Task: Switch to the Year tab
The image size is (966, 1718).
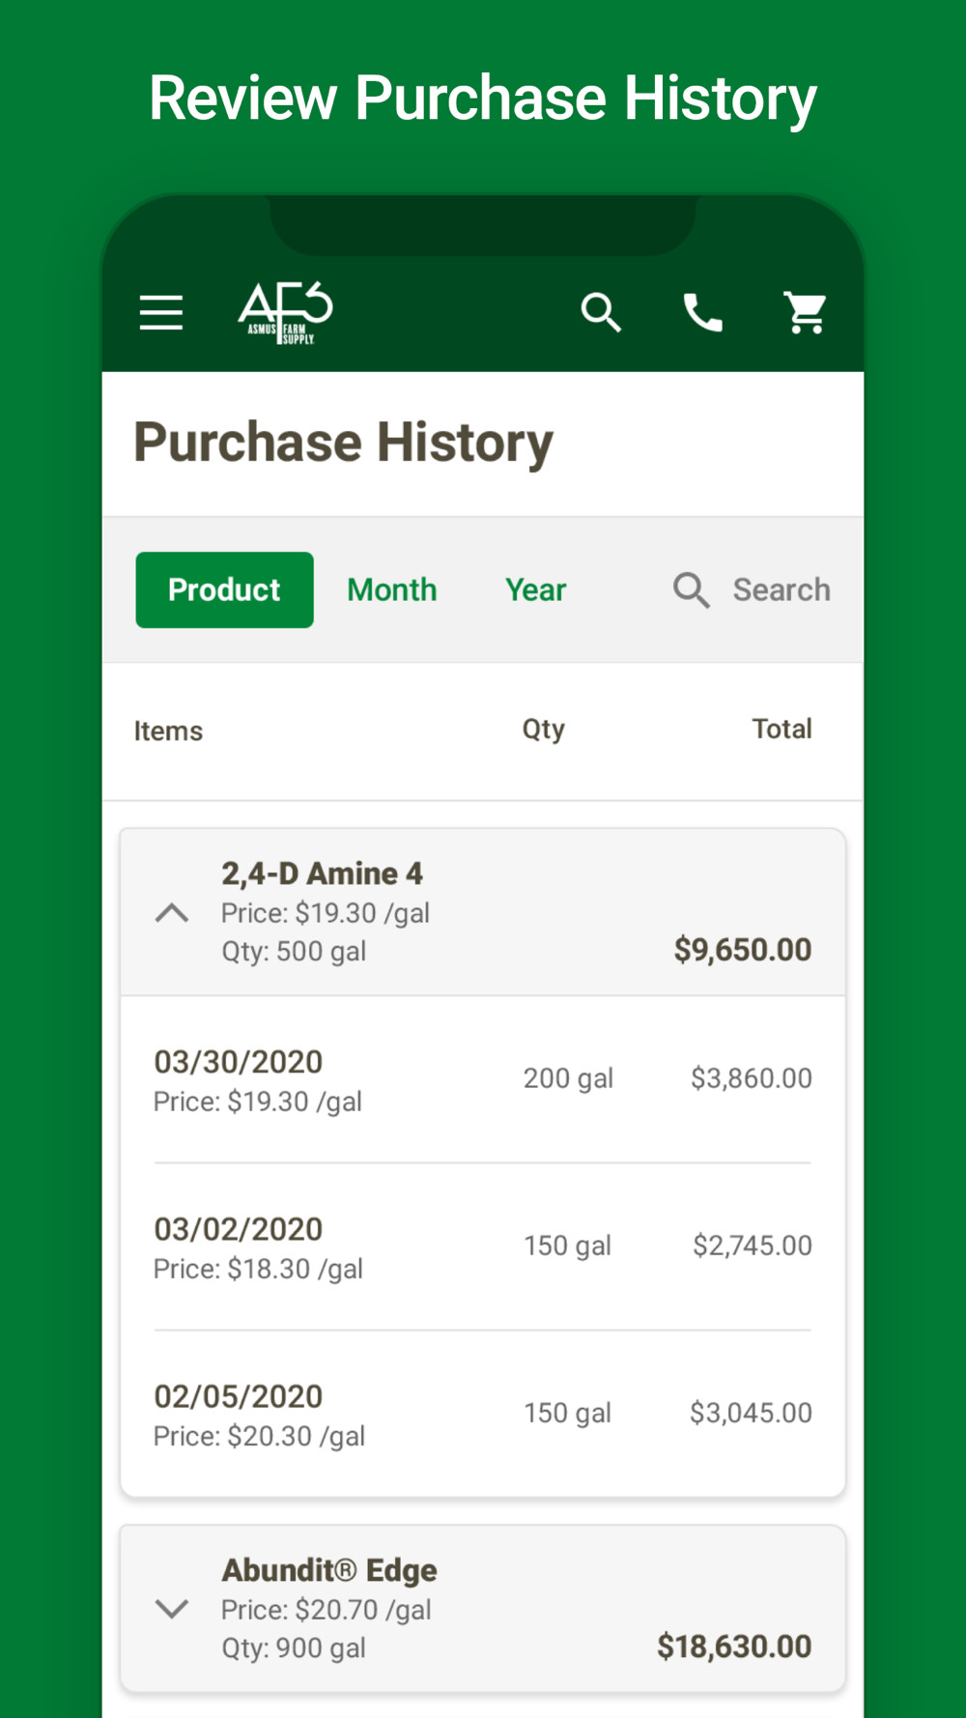Action: click(536, 590)
